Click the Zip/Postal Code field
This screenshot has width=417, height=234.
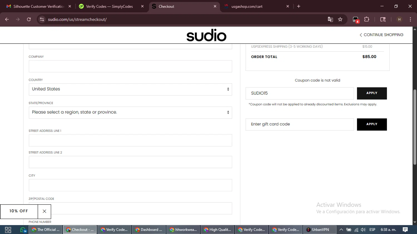pyautogui.click(x=130, y=208)
